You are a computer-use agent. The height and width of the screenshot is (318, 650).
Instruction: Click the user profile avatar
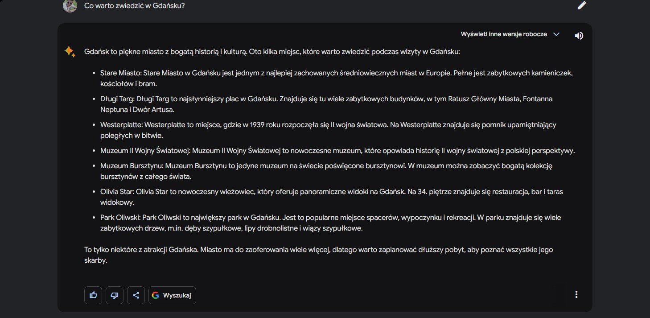[70, 6]
